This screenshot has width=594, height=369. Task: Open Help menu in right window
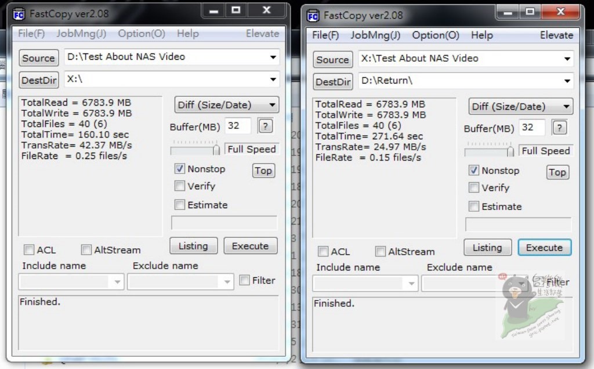482,35
